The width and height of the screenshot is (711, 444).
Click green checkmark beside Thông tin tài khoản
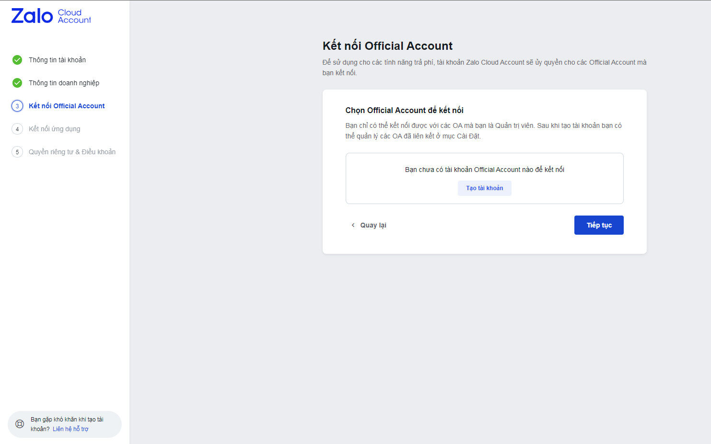17,60
